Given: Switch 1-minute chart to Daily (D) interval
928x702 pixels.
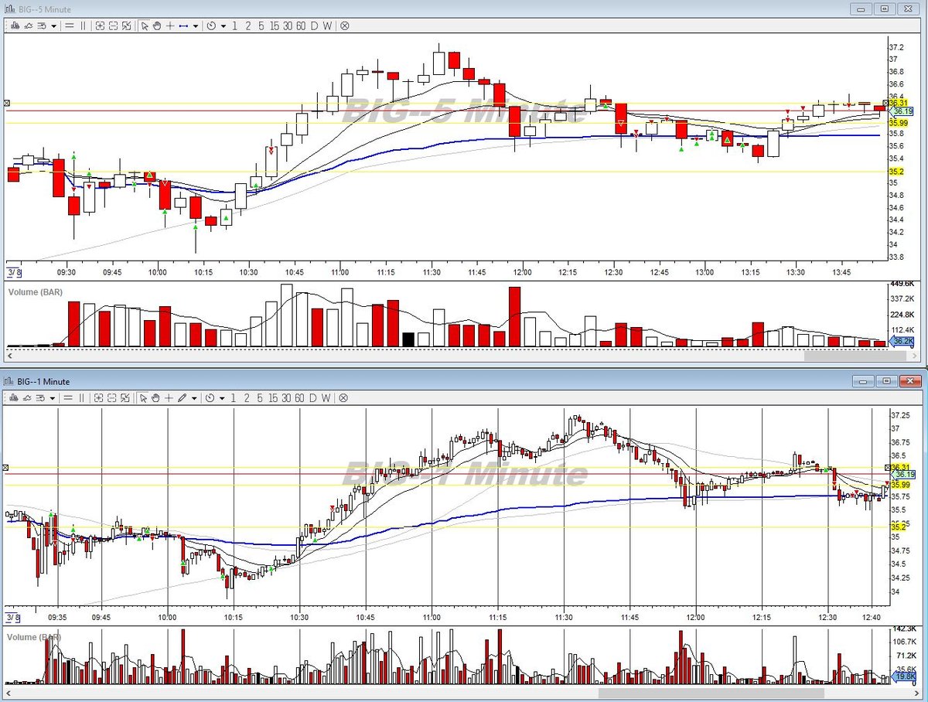Looking at the screenshot, I should 313,399.
